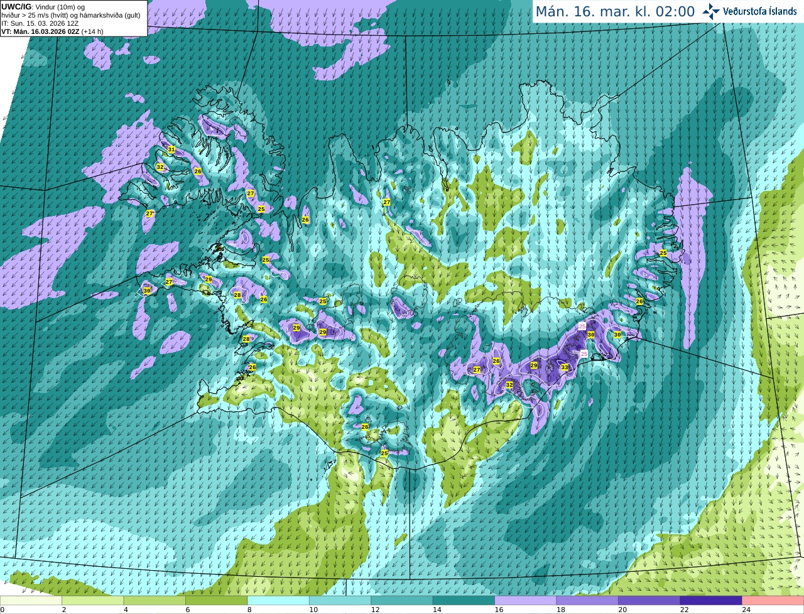The height and width of the screenshot is (614, 804).
Task: Click the Veðurstofa Íslands logo symbol
Action: click(x=711, y=11)
